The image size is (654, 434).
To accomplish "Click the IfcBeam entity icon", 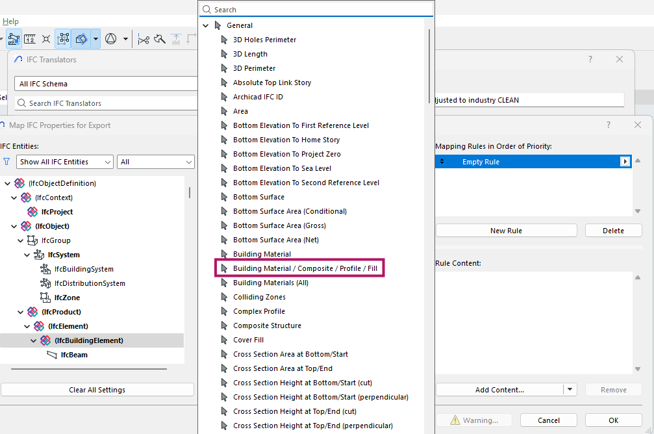I will pos(51,355).
